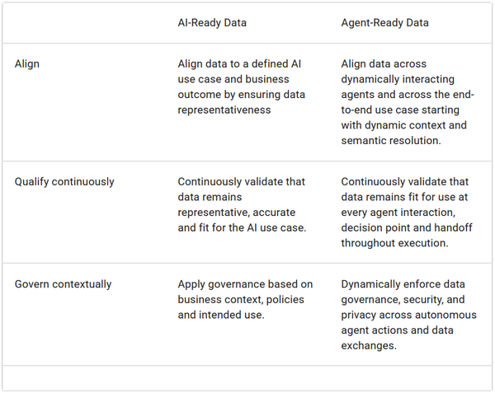Click 'privacy across autonomous' text line
495x393 pixels.
(x=409, y=315)
